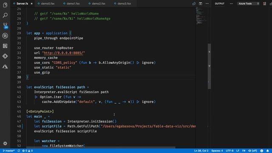This screenshot has width=272, height=153.
Task: Split the editor to the right
Action: coord(200,4)
